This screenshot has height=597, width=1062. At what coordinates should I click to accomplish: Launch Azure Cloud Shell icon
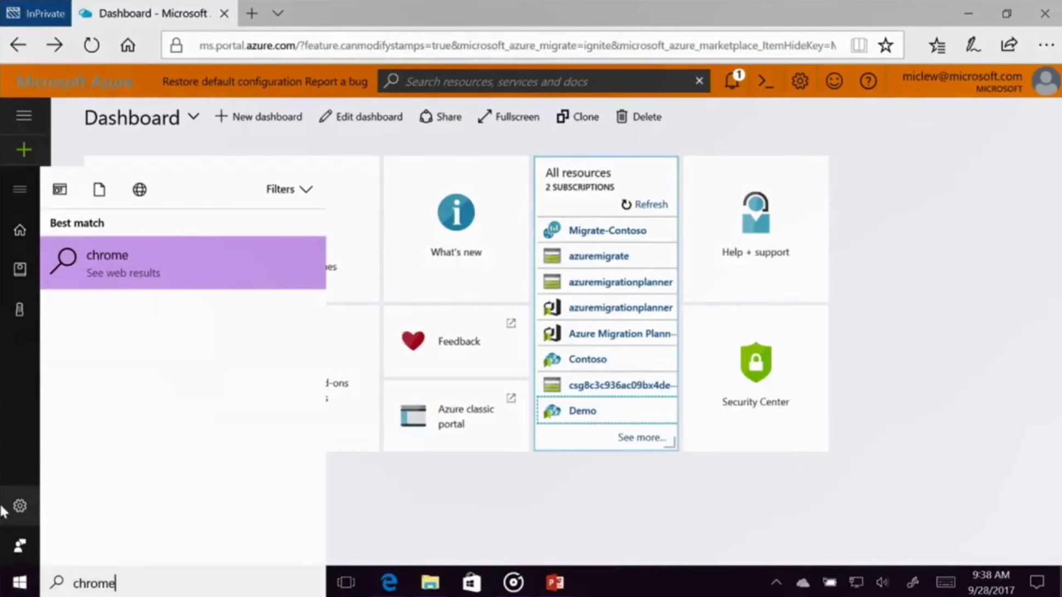click(766, 81)
